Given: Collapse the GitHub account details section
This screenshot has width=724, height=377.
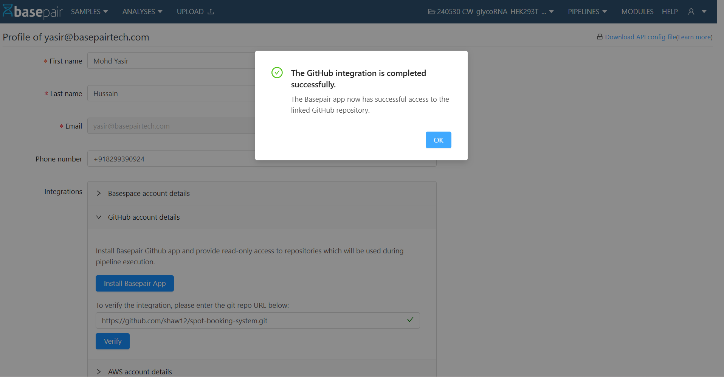Looking at the screenshot, I should coord(144,217).
